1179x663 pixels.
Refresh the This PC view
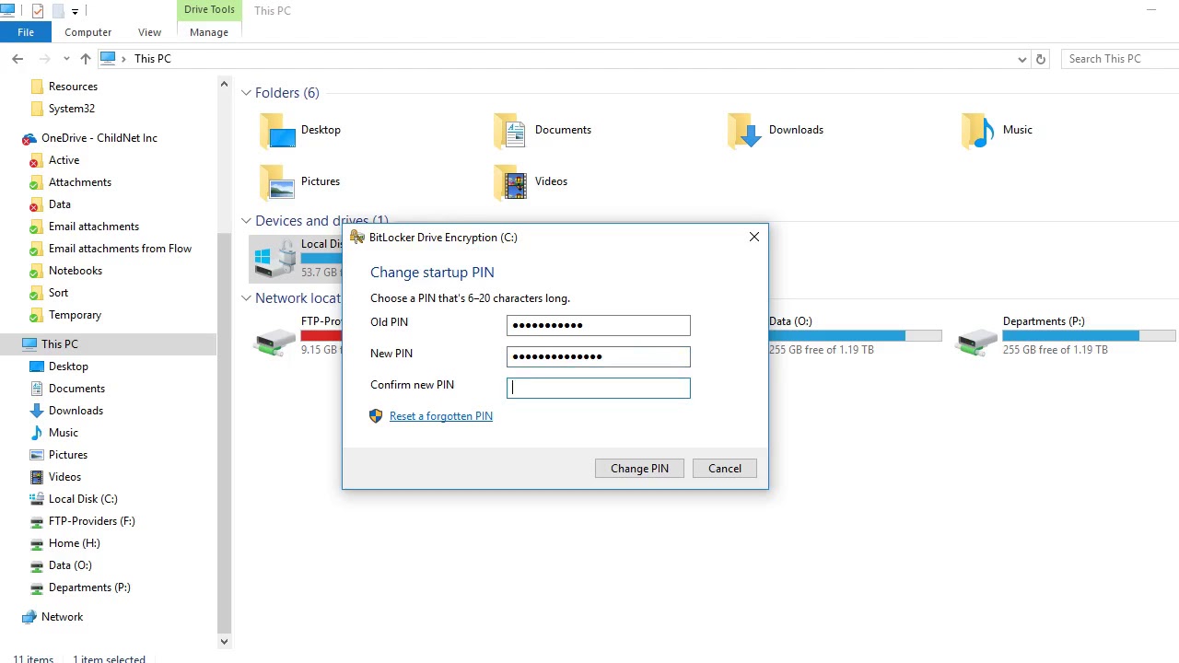click(x=1041, y=59)
